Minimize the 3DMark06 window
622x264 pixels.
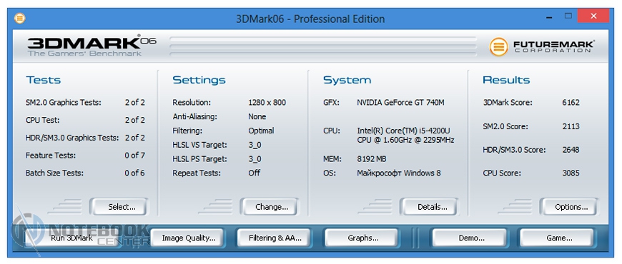pos(551,17)
